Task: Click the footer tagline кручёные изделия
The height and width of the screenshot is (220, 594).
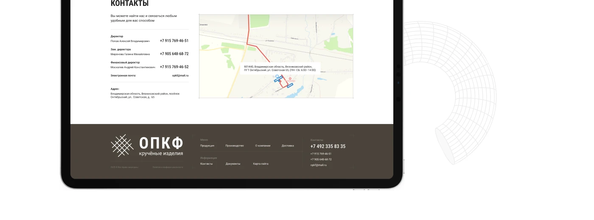Action: click(161, 154)
